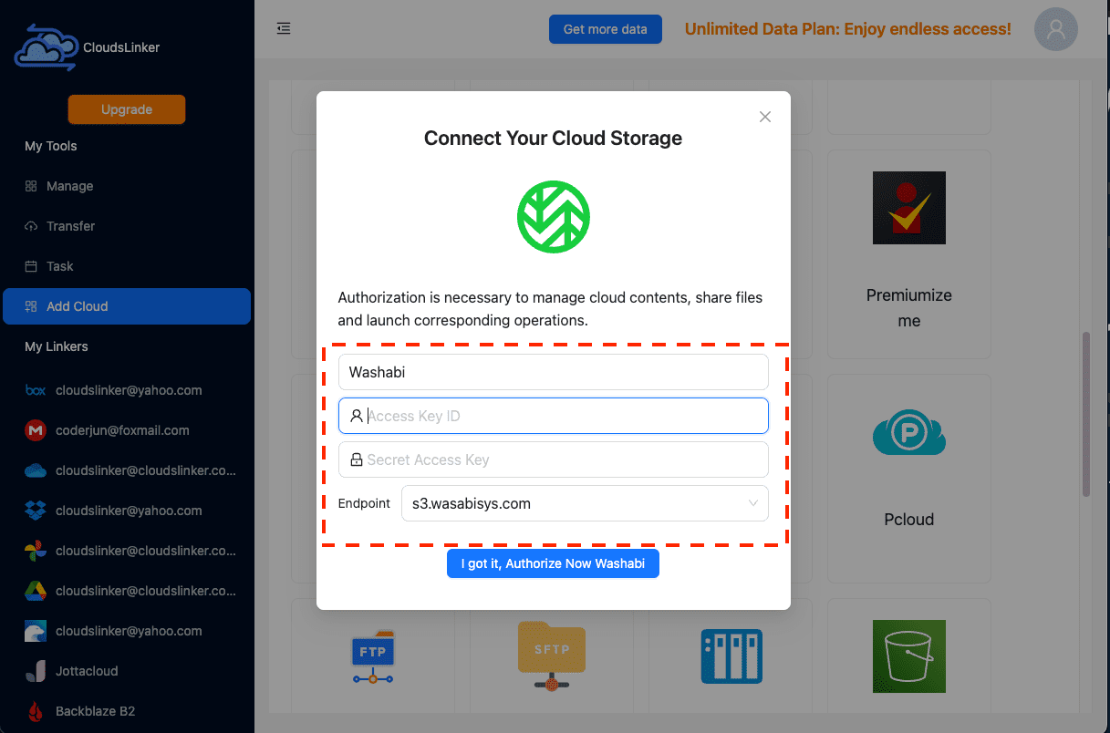Select the Add Cloud menu item
This screenshot has height=733, width=1110.
point(127,306)
